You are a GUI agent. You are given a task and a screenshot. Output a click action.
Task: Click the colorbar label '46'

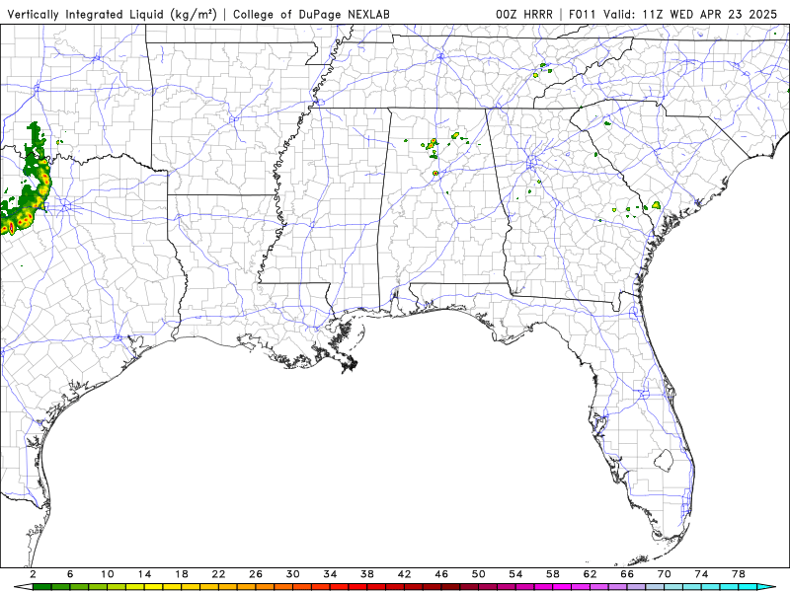click(x=441, y=574)
